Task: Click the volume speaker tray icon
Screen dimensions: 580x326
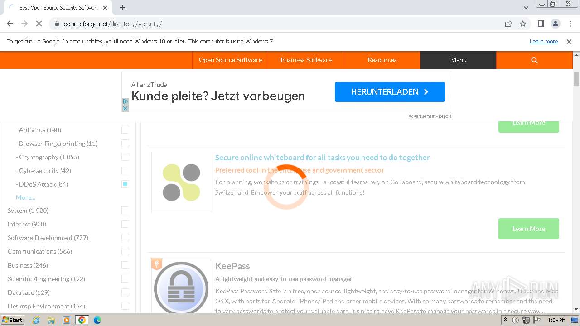Action: pos(515,320)
